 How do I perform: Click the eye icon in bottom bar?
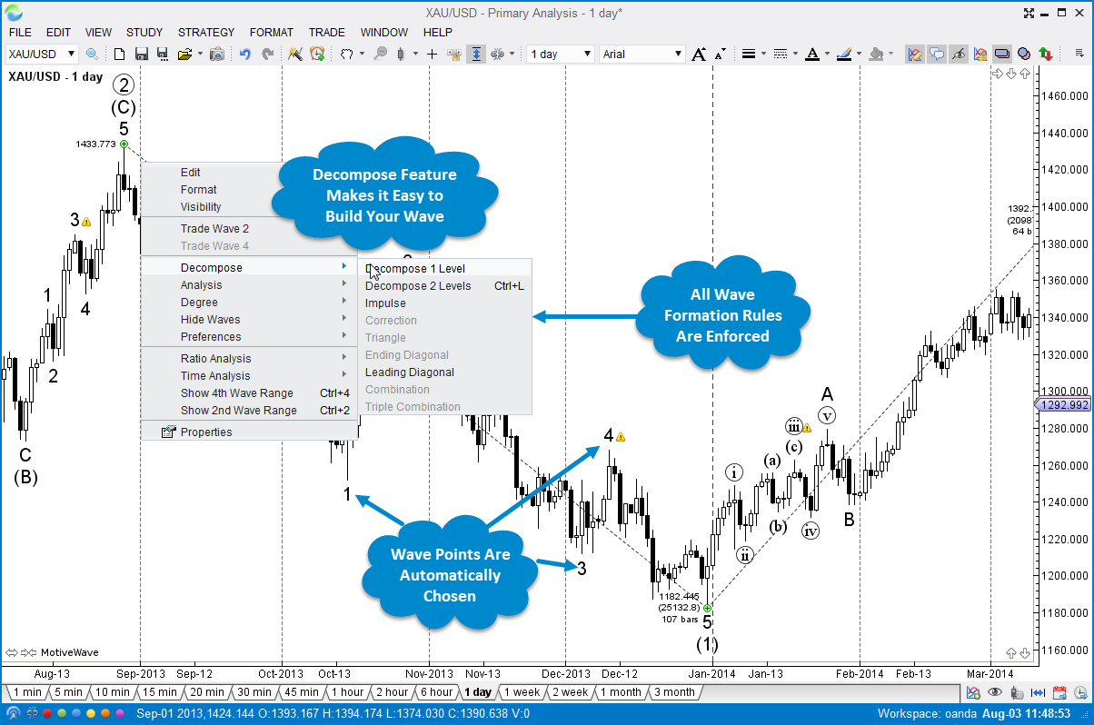pos(995,692)
